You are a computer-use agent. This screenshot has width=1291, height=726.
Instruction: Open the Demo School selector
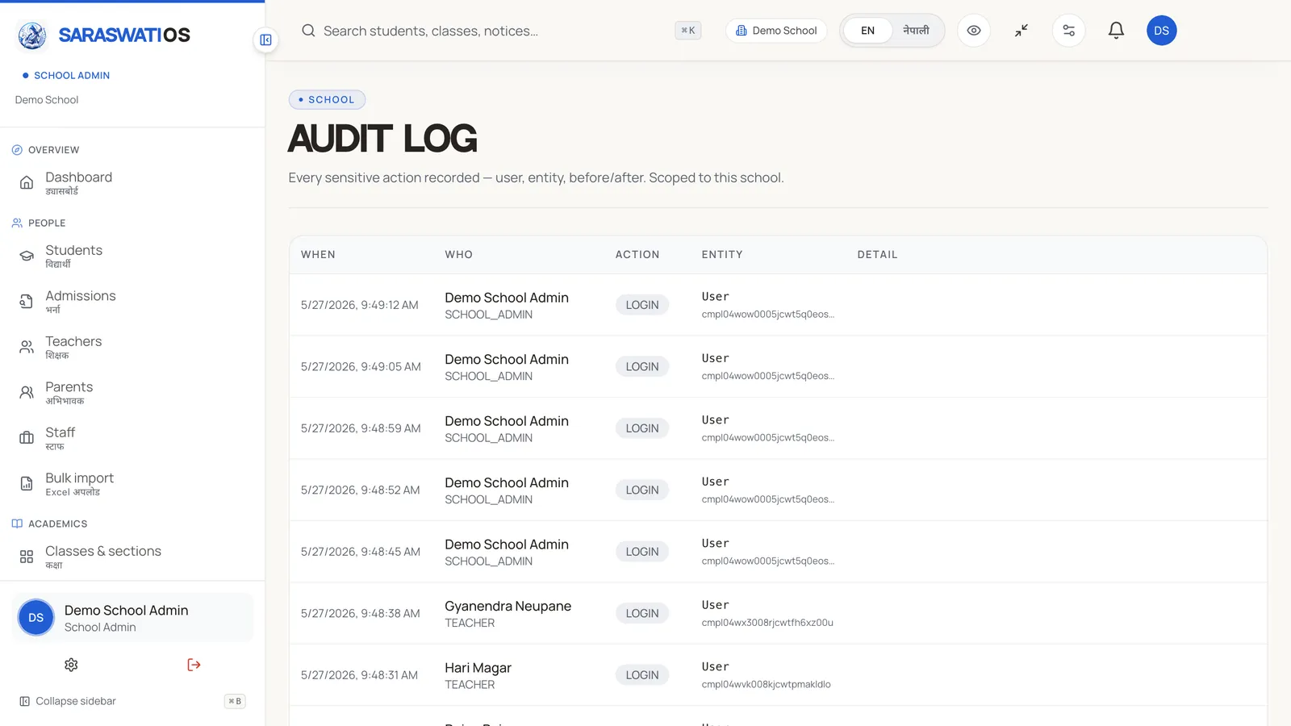776,31
